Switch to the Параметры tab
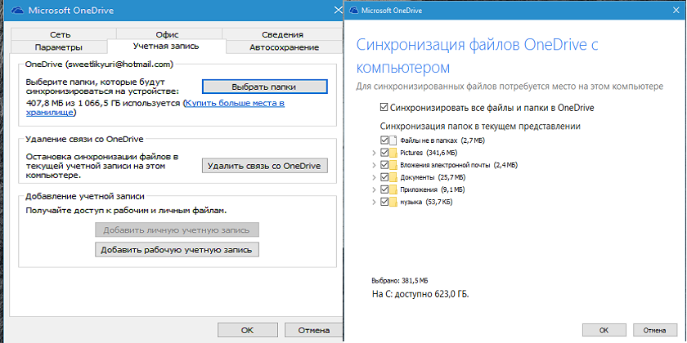Viewport: 687px width, 343px height. (x=58, y=47)
